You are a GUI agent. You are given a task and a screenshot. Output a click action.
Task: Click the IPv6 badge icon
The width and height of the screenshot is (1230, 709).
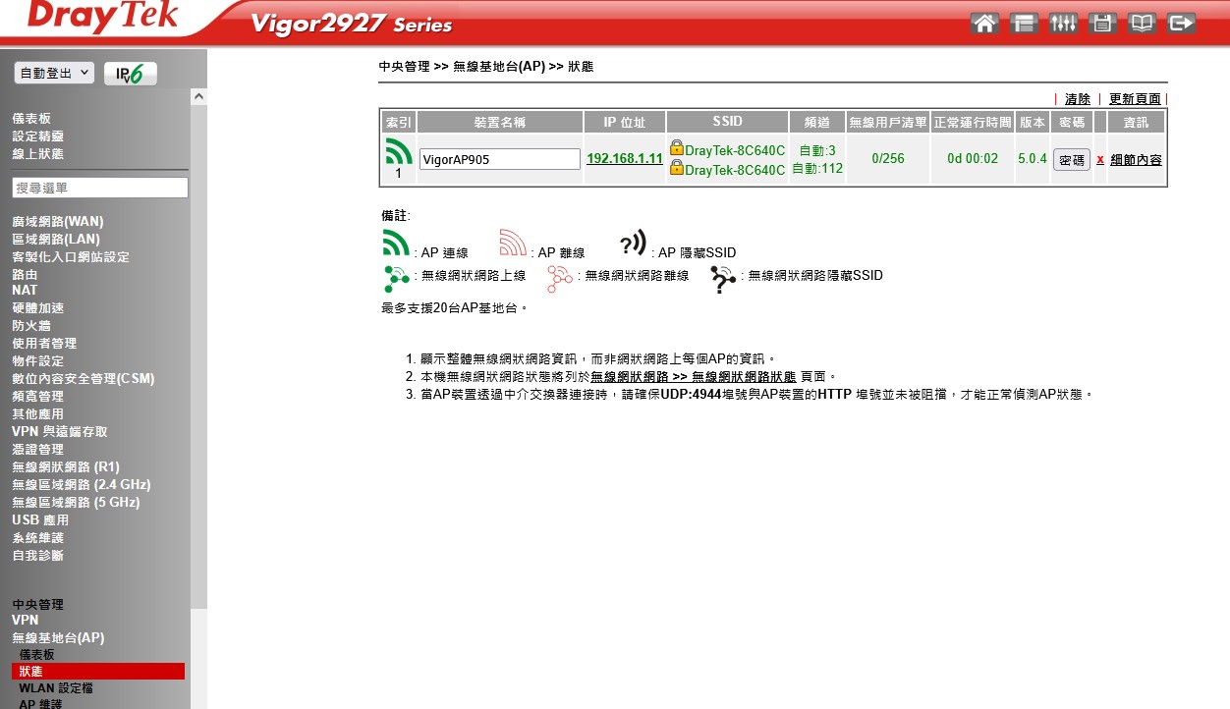click(x=130, y=74)
